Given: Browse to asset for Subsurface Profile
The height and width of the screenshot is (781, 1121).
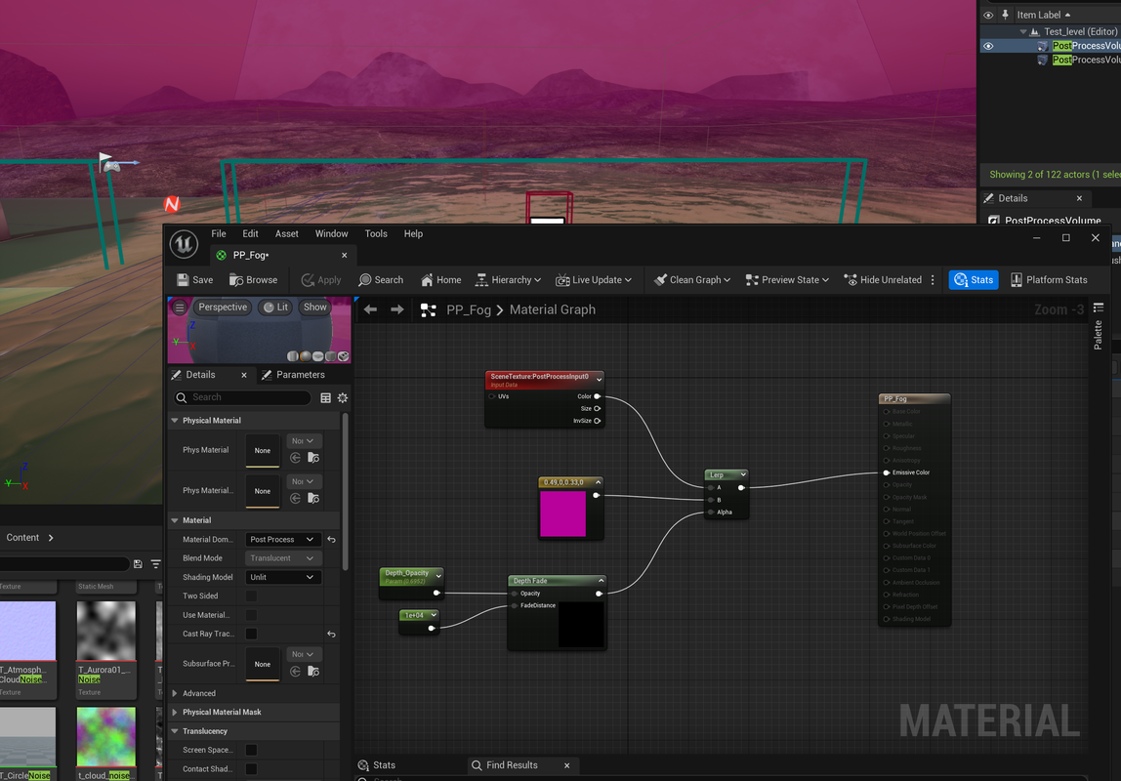Looking at the screenshot, I should [313, 671].
